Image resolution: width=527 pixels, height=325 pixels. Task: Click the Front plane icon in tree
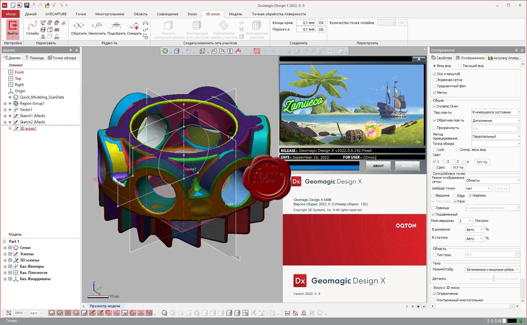point(11,72)
